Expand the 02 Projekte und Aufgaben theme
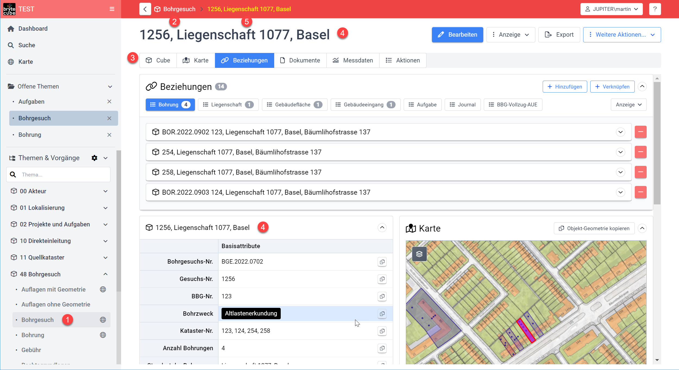The width and height of the screenshot is (679, 370). click(106, 224)
